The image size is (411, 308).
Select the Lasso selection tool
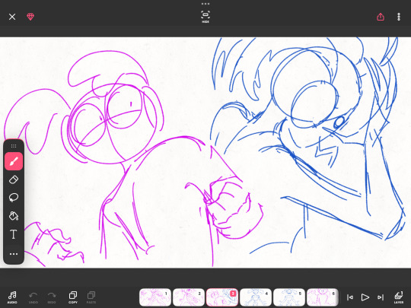pyautogui.click(x=14, y=198)
